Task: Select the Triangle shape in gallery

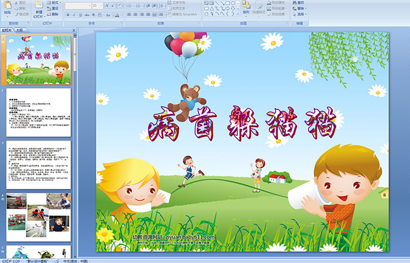Action: [212, 9]
